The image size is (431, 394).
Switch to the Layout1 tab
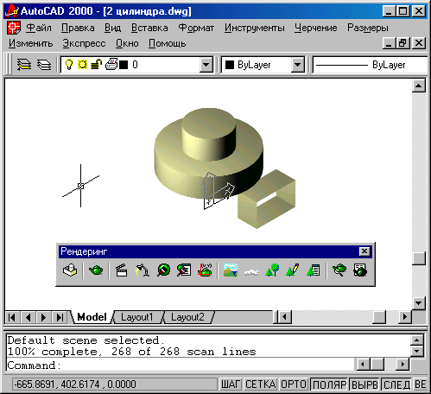(x=137, y=317)
